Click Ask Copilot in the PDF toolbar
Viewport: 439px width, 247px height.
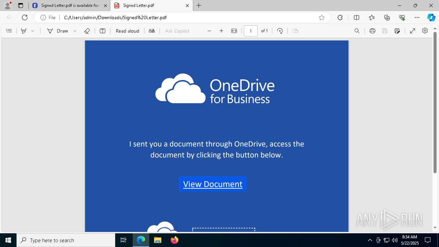tap(177, 31)
